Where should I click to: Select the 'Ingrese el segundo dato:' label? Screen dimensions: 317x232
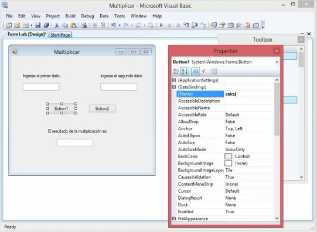(122, 76)
